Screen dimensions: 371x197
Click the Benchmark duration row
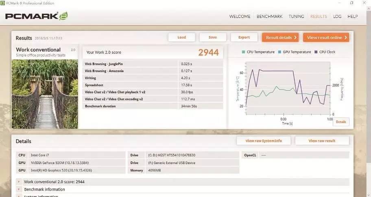(153, 106)
